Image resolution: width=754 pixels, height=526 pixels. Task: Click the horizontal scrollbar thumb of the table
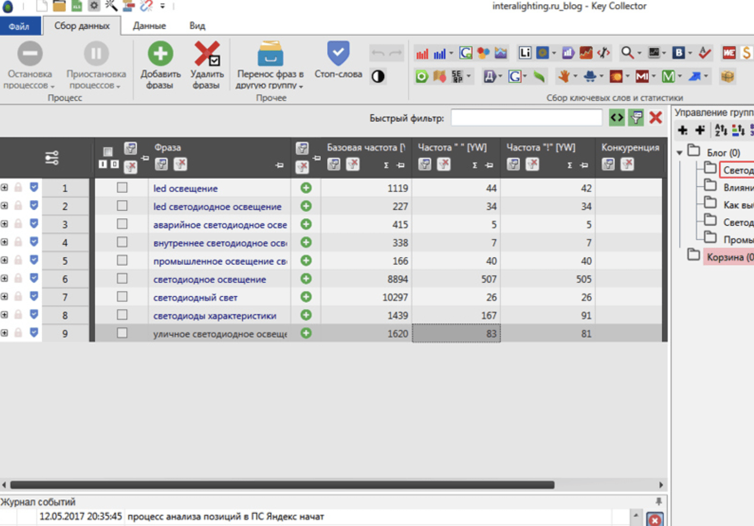coord(282,485)
